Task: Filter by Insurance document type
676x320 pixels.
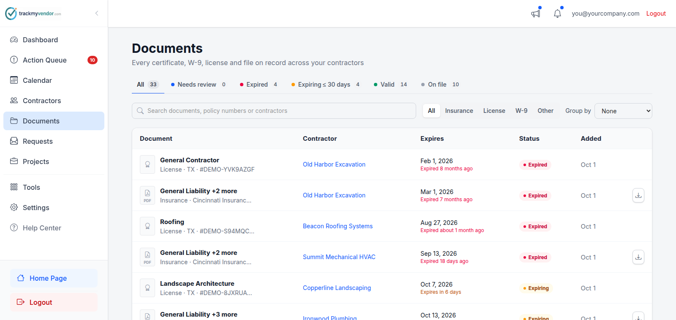Action: click(459, 111)
